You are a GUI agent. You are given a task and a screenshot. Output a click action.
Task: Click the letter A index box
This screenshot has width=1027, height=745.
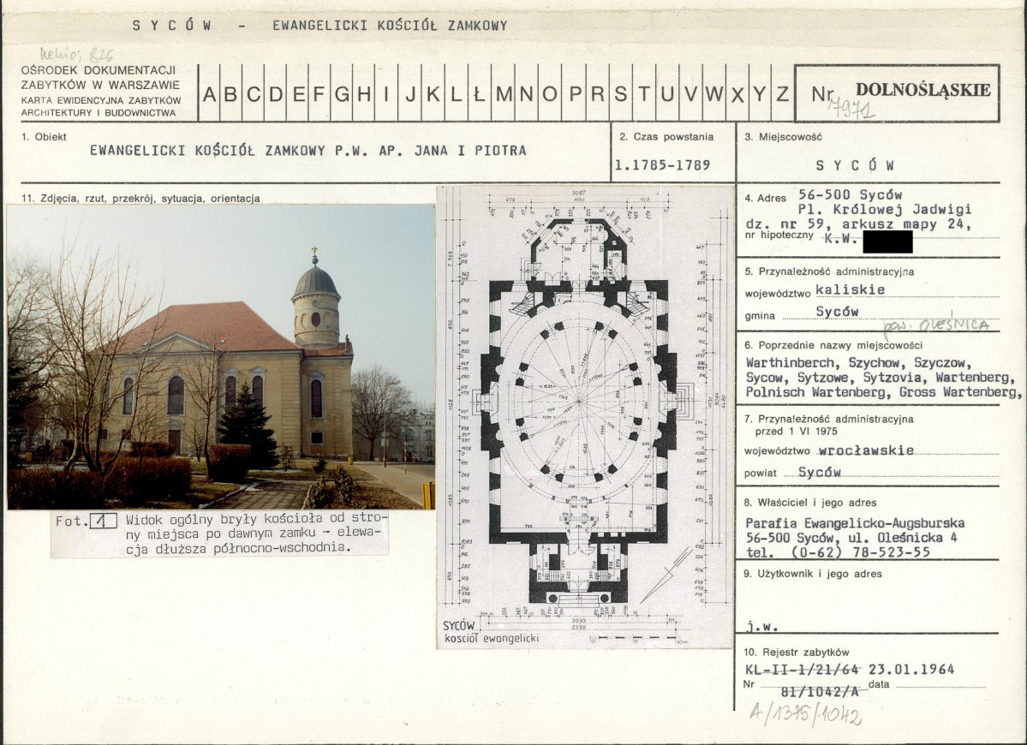coord(209,94)
